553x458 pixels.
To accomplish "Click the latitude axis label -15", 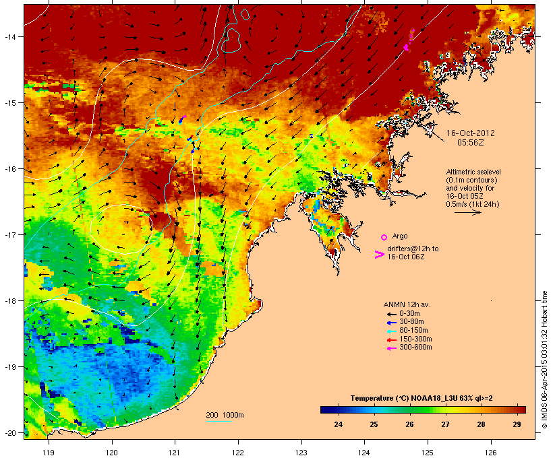I will tap(9, 103).
